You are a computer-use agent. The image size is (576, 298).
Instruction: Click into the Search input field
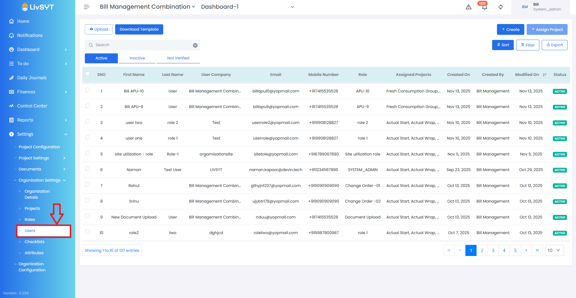[x=141, y=45]
